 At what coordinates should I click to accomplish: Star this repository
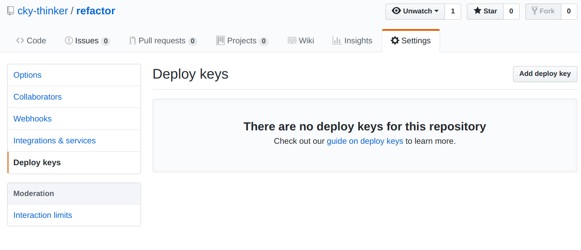pyautogui.click(x=485, y=11)
